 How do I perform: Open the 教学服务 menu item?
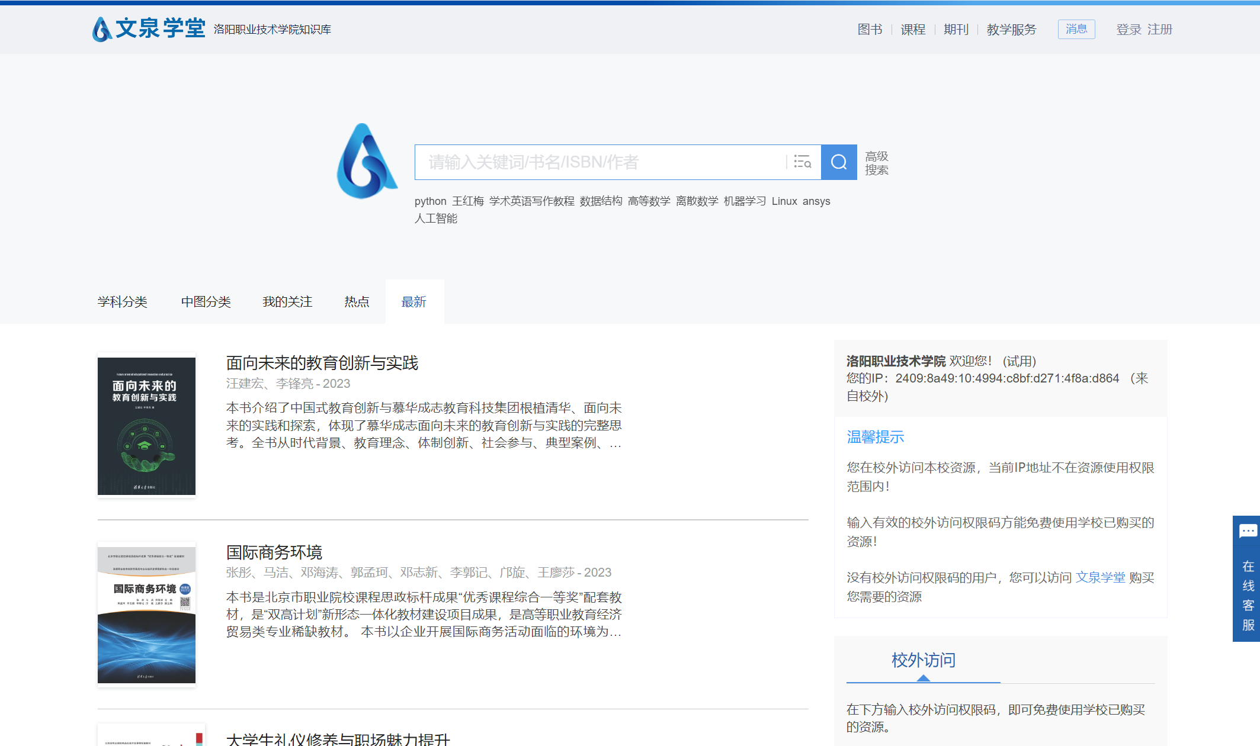click(1011, 30)
